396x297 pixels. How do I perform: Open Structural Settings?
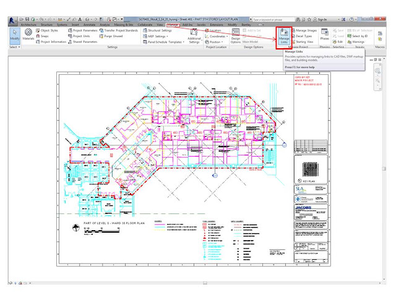157,30
